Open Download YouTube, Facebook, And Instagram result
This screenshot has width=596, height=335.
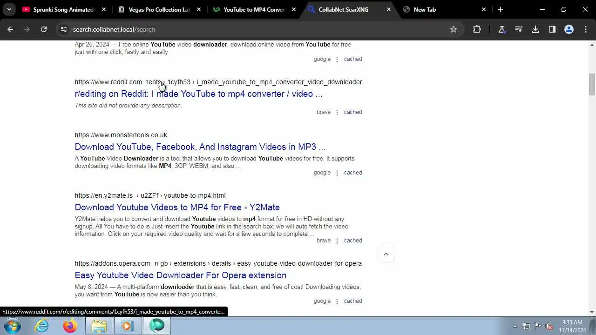click(x=200, y=147)
